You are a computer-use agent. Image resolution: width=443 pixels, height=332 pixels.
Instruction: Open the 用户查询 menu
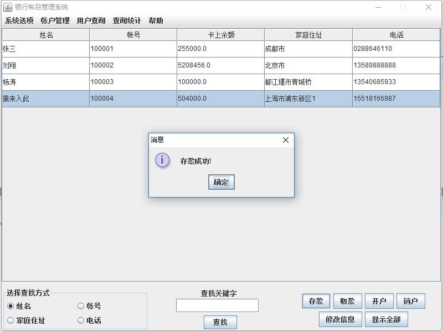[90, 20]
